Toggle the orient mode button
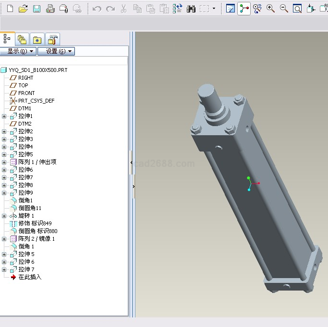Image resolution: width=328 pixels, height=327 pixels. point(257,9)
